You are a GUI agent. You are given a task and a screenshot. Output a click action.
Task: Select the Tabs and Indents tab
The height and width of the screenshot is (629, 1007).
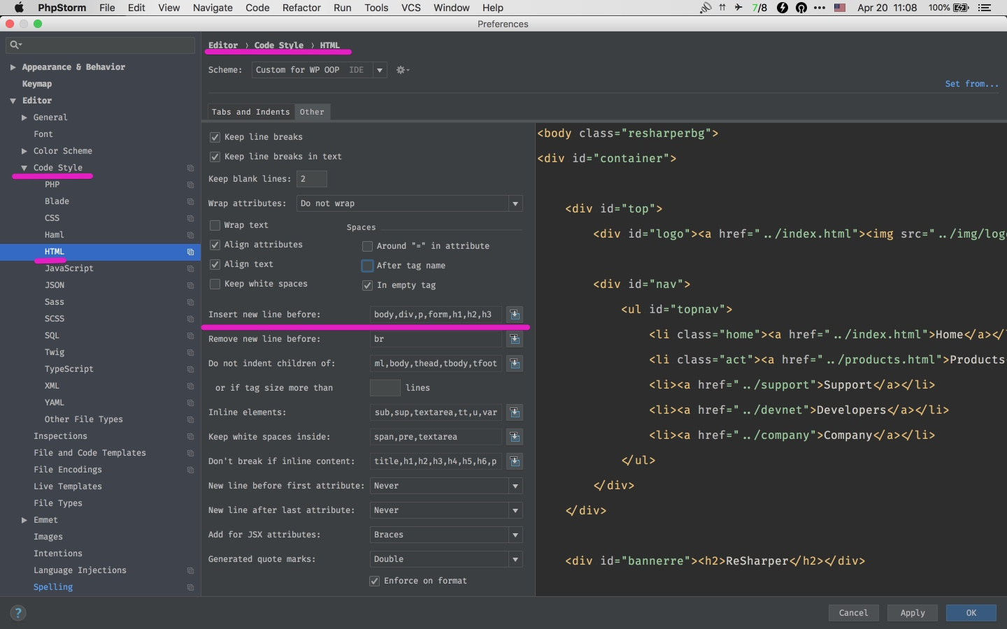[x=250, y=112]
